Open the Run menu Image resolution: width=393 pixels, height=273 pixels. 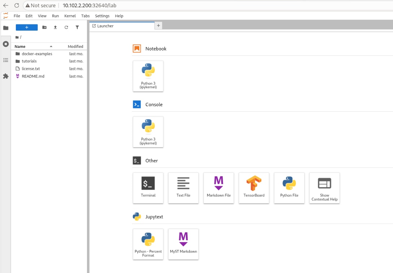[55, 16]
